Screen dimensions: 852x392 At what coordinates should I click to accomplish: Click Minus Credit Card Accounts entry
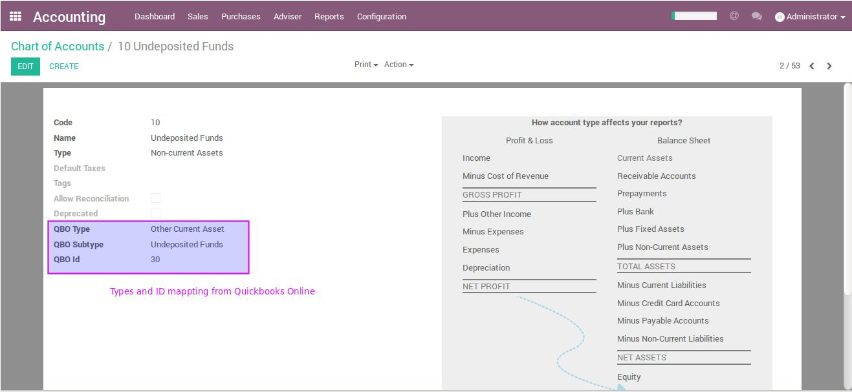coord(668,303)
